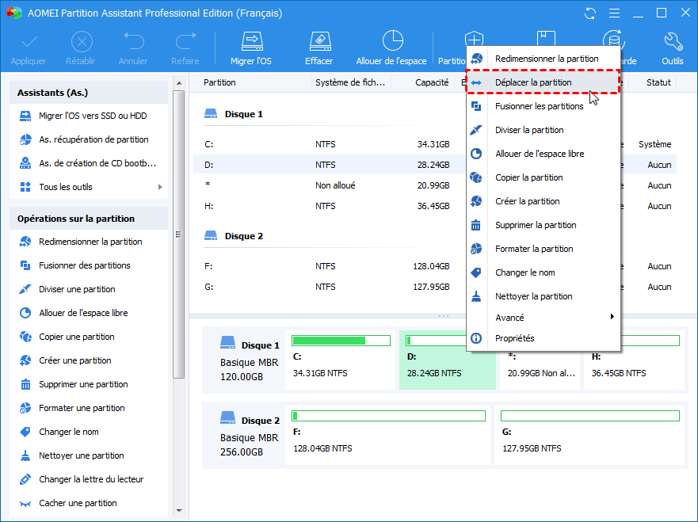Click the Migrer l'OS toolbar icon
Viewport: 698px width, 522px height.
[251, 48]
